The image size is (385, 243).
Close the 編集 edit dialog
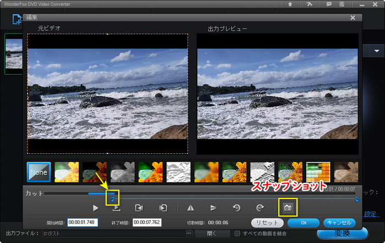tap(353, 18)
